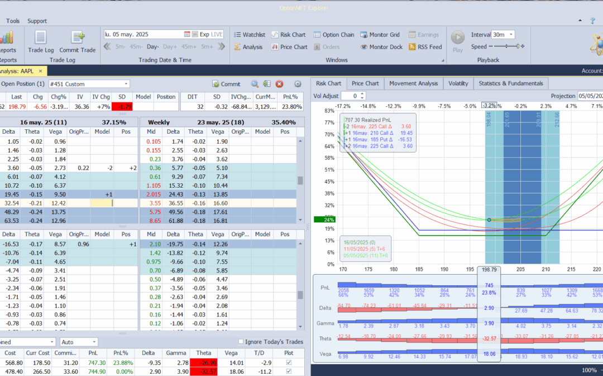Viewport: 603px width, 376px height.
Task: Switch to the Price Chart tab
Action: (365, 83)
